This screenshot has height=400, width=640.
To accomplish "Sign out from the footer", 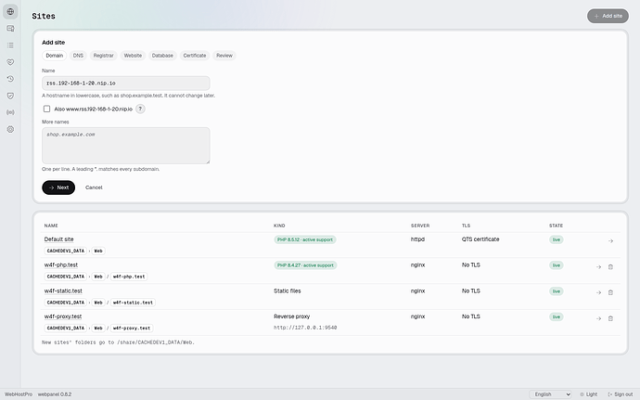I will coord(620,394).
